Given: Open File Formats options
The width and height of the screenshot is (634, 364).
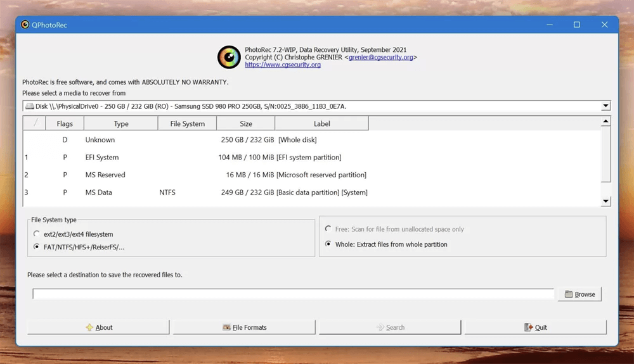Looking at the screenshot, I should point(244,327).
